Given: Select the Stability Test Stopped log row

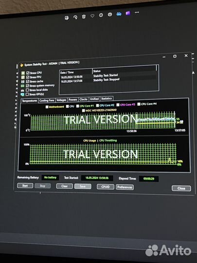Looking at the screenshot, I should (x=108, y=80).
